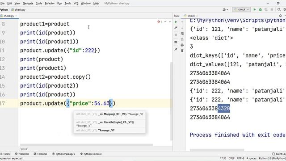Image resolution: width=286 pixels, height=161 pixels.
Task: Click "Process finished with exit code" output
Action: pyautogui.click(x=237, y=135)
